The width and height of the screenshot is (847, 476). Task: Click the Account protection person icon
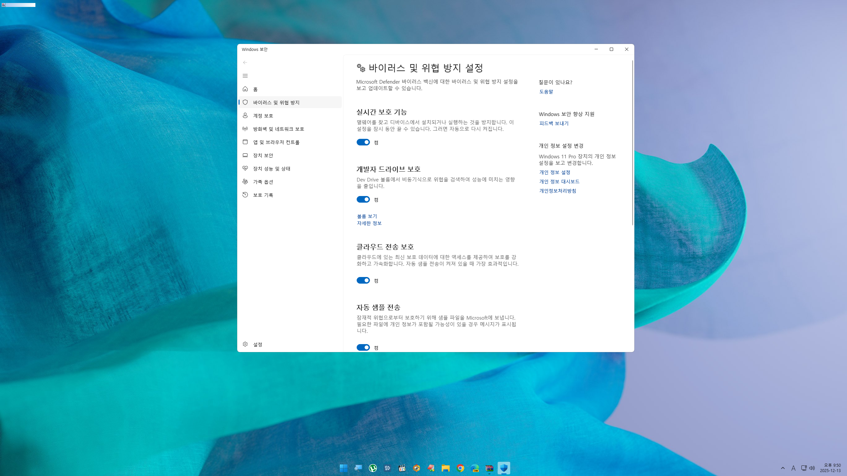(245, 115)
